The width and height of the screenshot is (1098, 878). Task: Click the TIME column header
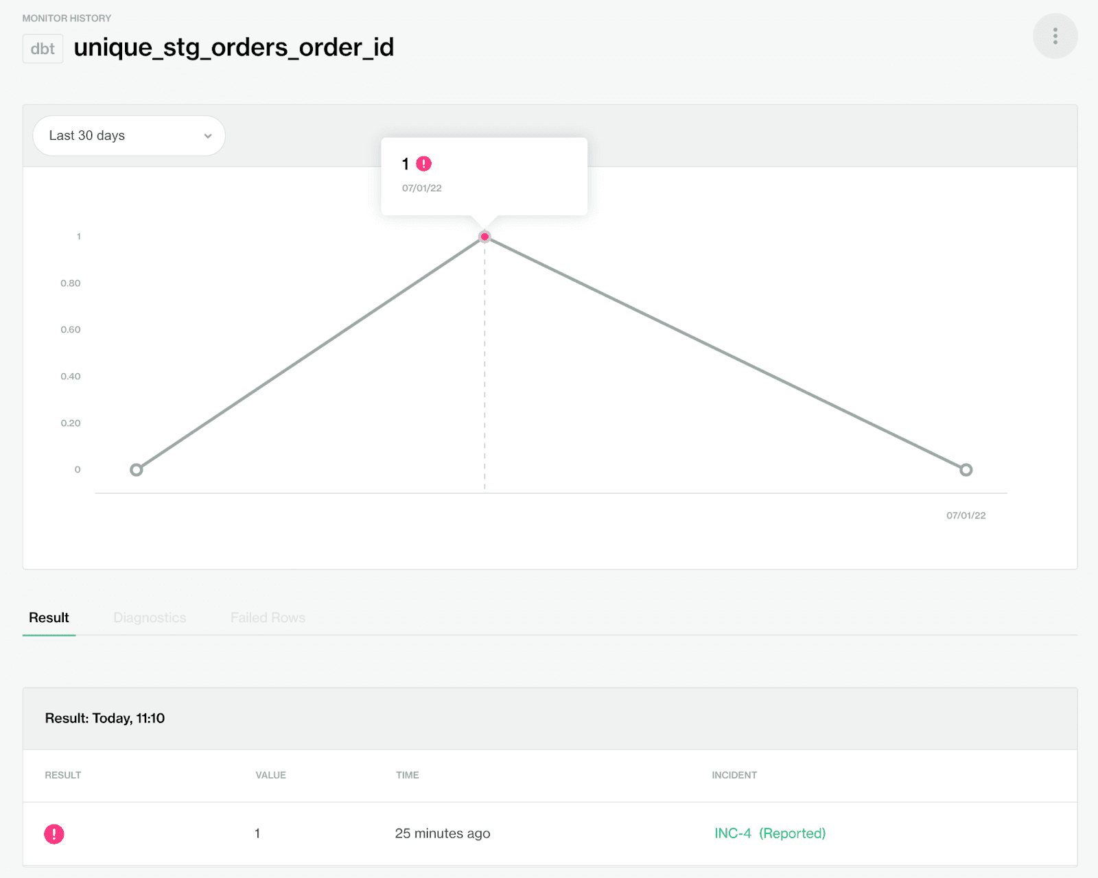coord(408,775)
